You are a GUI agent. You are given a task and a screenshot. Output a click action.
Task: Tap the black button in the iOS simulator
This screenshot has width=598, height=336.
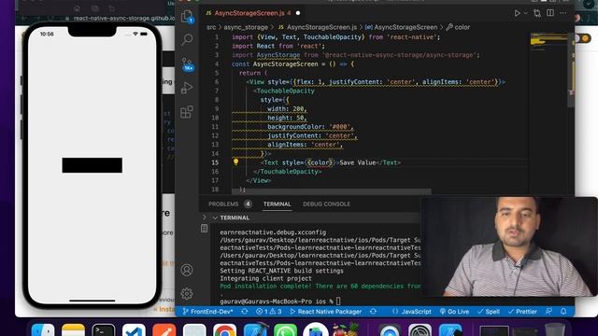tap(93, 165)
